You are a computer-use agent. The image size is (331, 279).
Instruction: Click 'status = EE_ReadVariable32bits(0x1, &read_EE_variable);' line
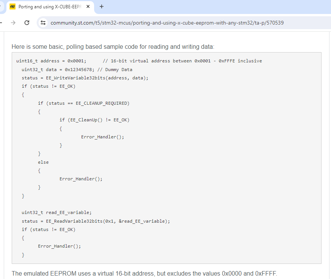click(96, 221)
